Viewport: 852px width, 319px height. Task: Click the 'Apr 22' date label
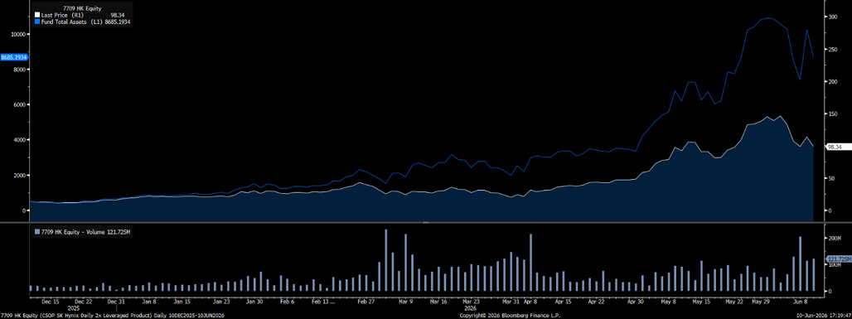596,300
